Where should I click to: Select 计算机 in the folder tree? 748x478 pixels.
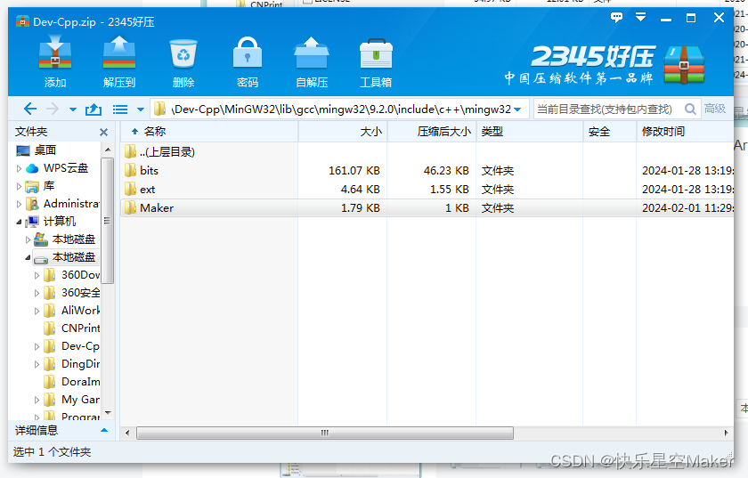(x=60, y=222)
